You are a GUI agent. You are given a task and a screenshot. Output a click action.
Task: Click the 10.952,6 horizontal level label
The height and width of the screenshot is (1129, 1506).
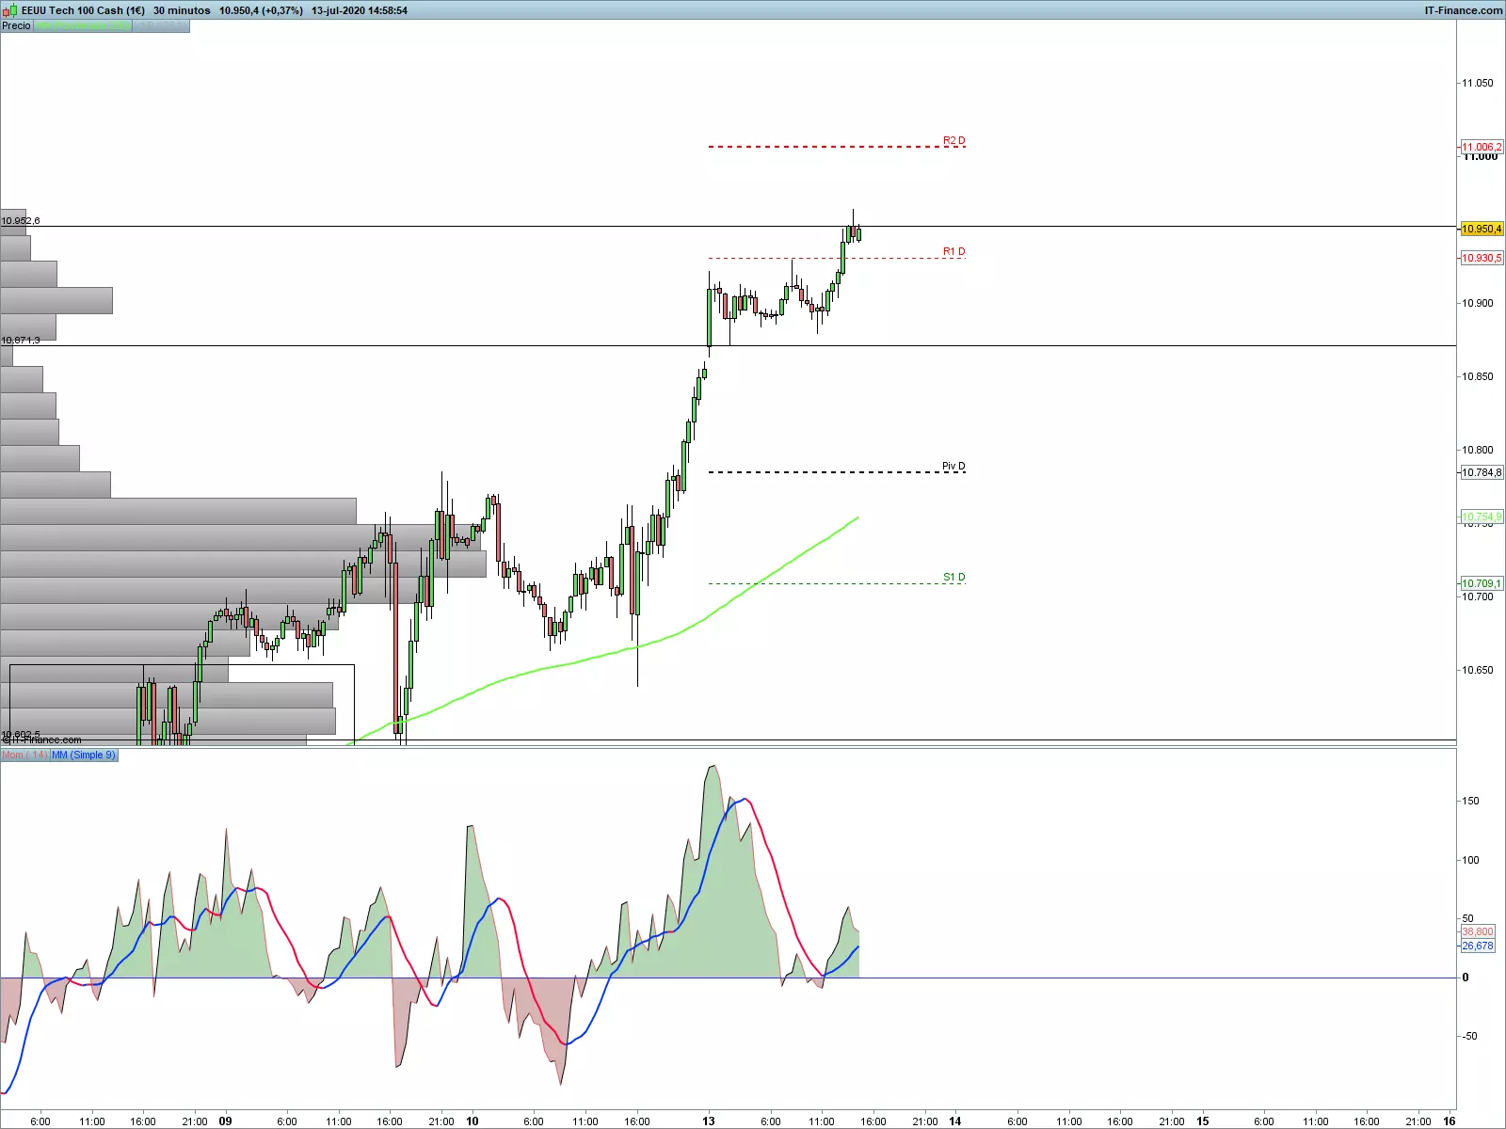tap(21, 220)
